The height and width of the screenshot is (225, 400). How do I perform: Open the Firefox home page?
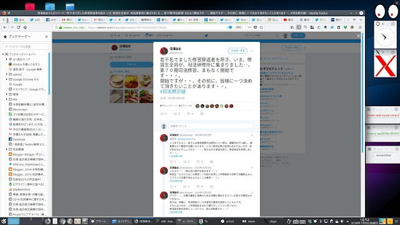[x=25, y=27]
